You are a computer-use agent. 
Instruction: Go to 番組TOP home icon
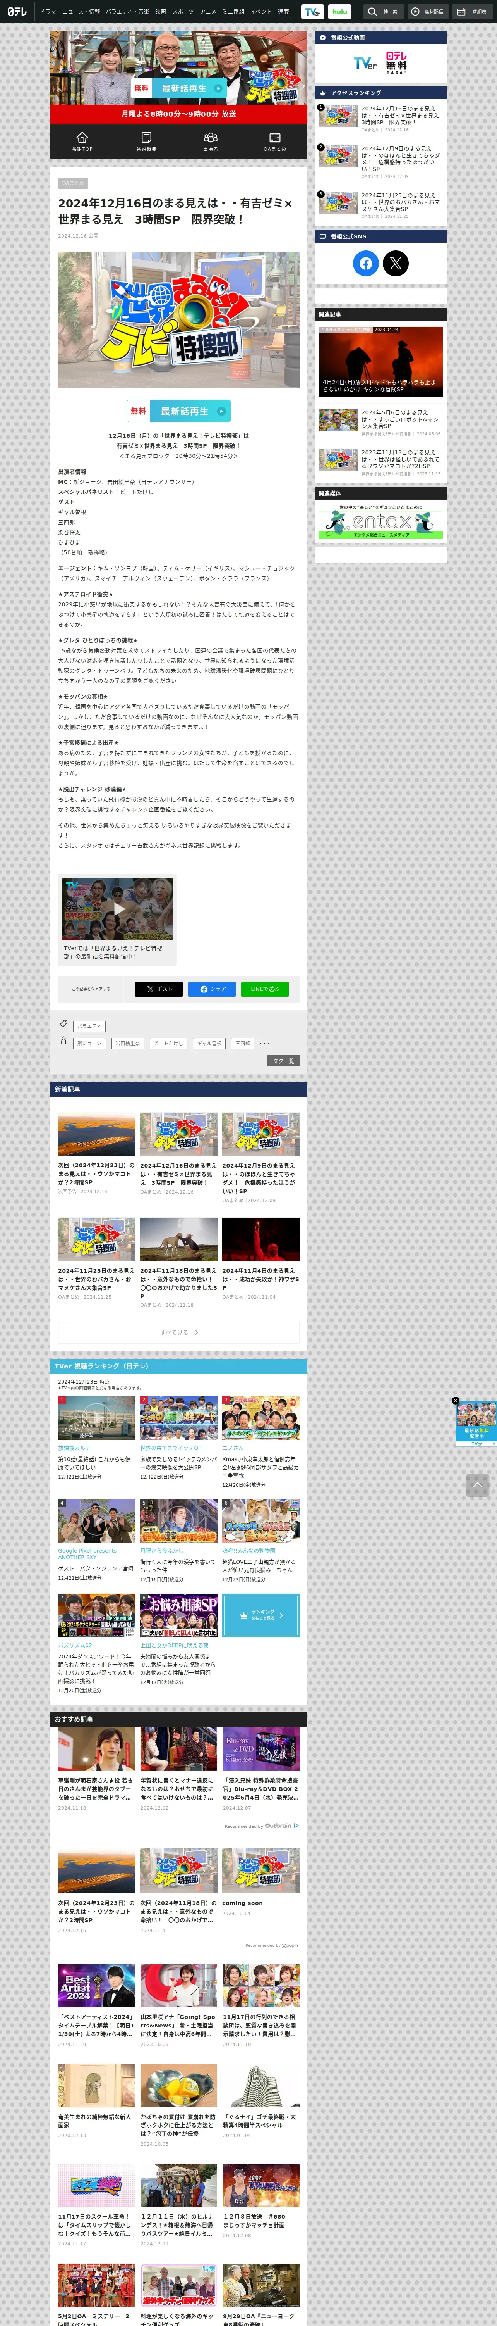82,141
